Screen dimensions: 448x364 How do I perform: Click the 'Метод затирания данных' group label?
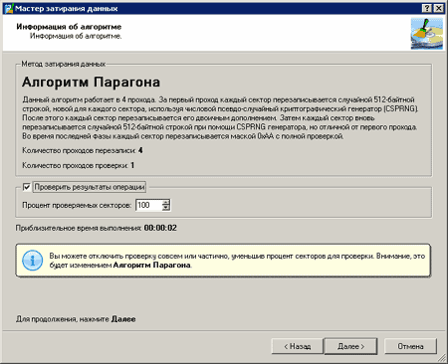pos(64,64)
